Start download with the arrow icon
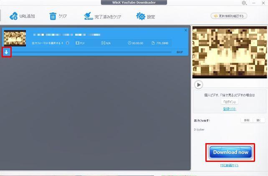Image resolution: width=268 pixels, height=176 pixels. click(x=7, y=52)
